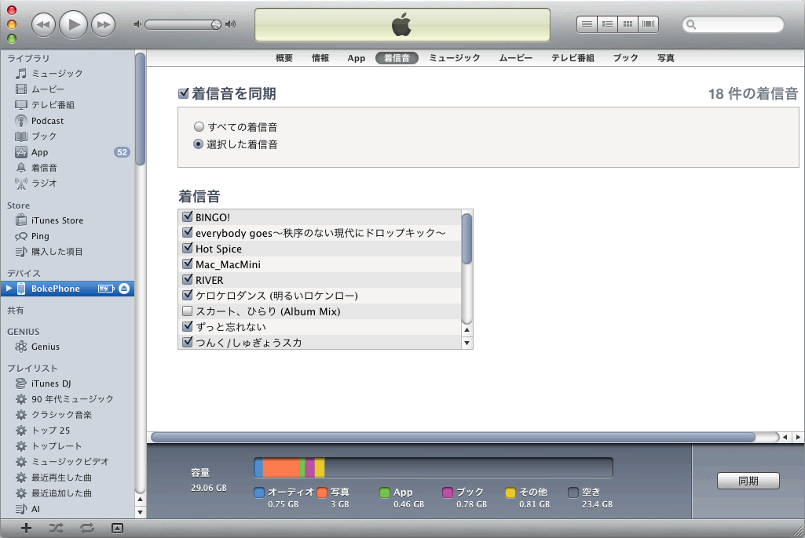Select すべての着信音 radio button
This screenshot has height=538, width=805.
(x=199, y=127)
